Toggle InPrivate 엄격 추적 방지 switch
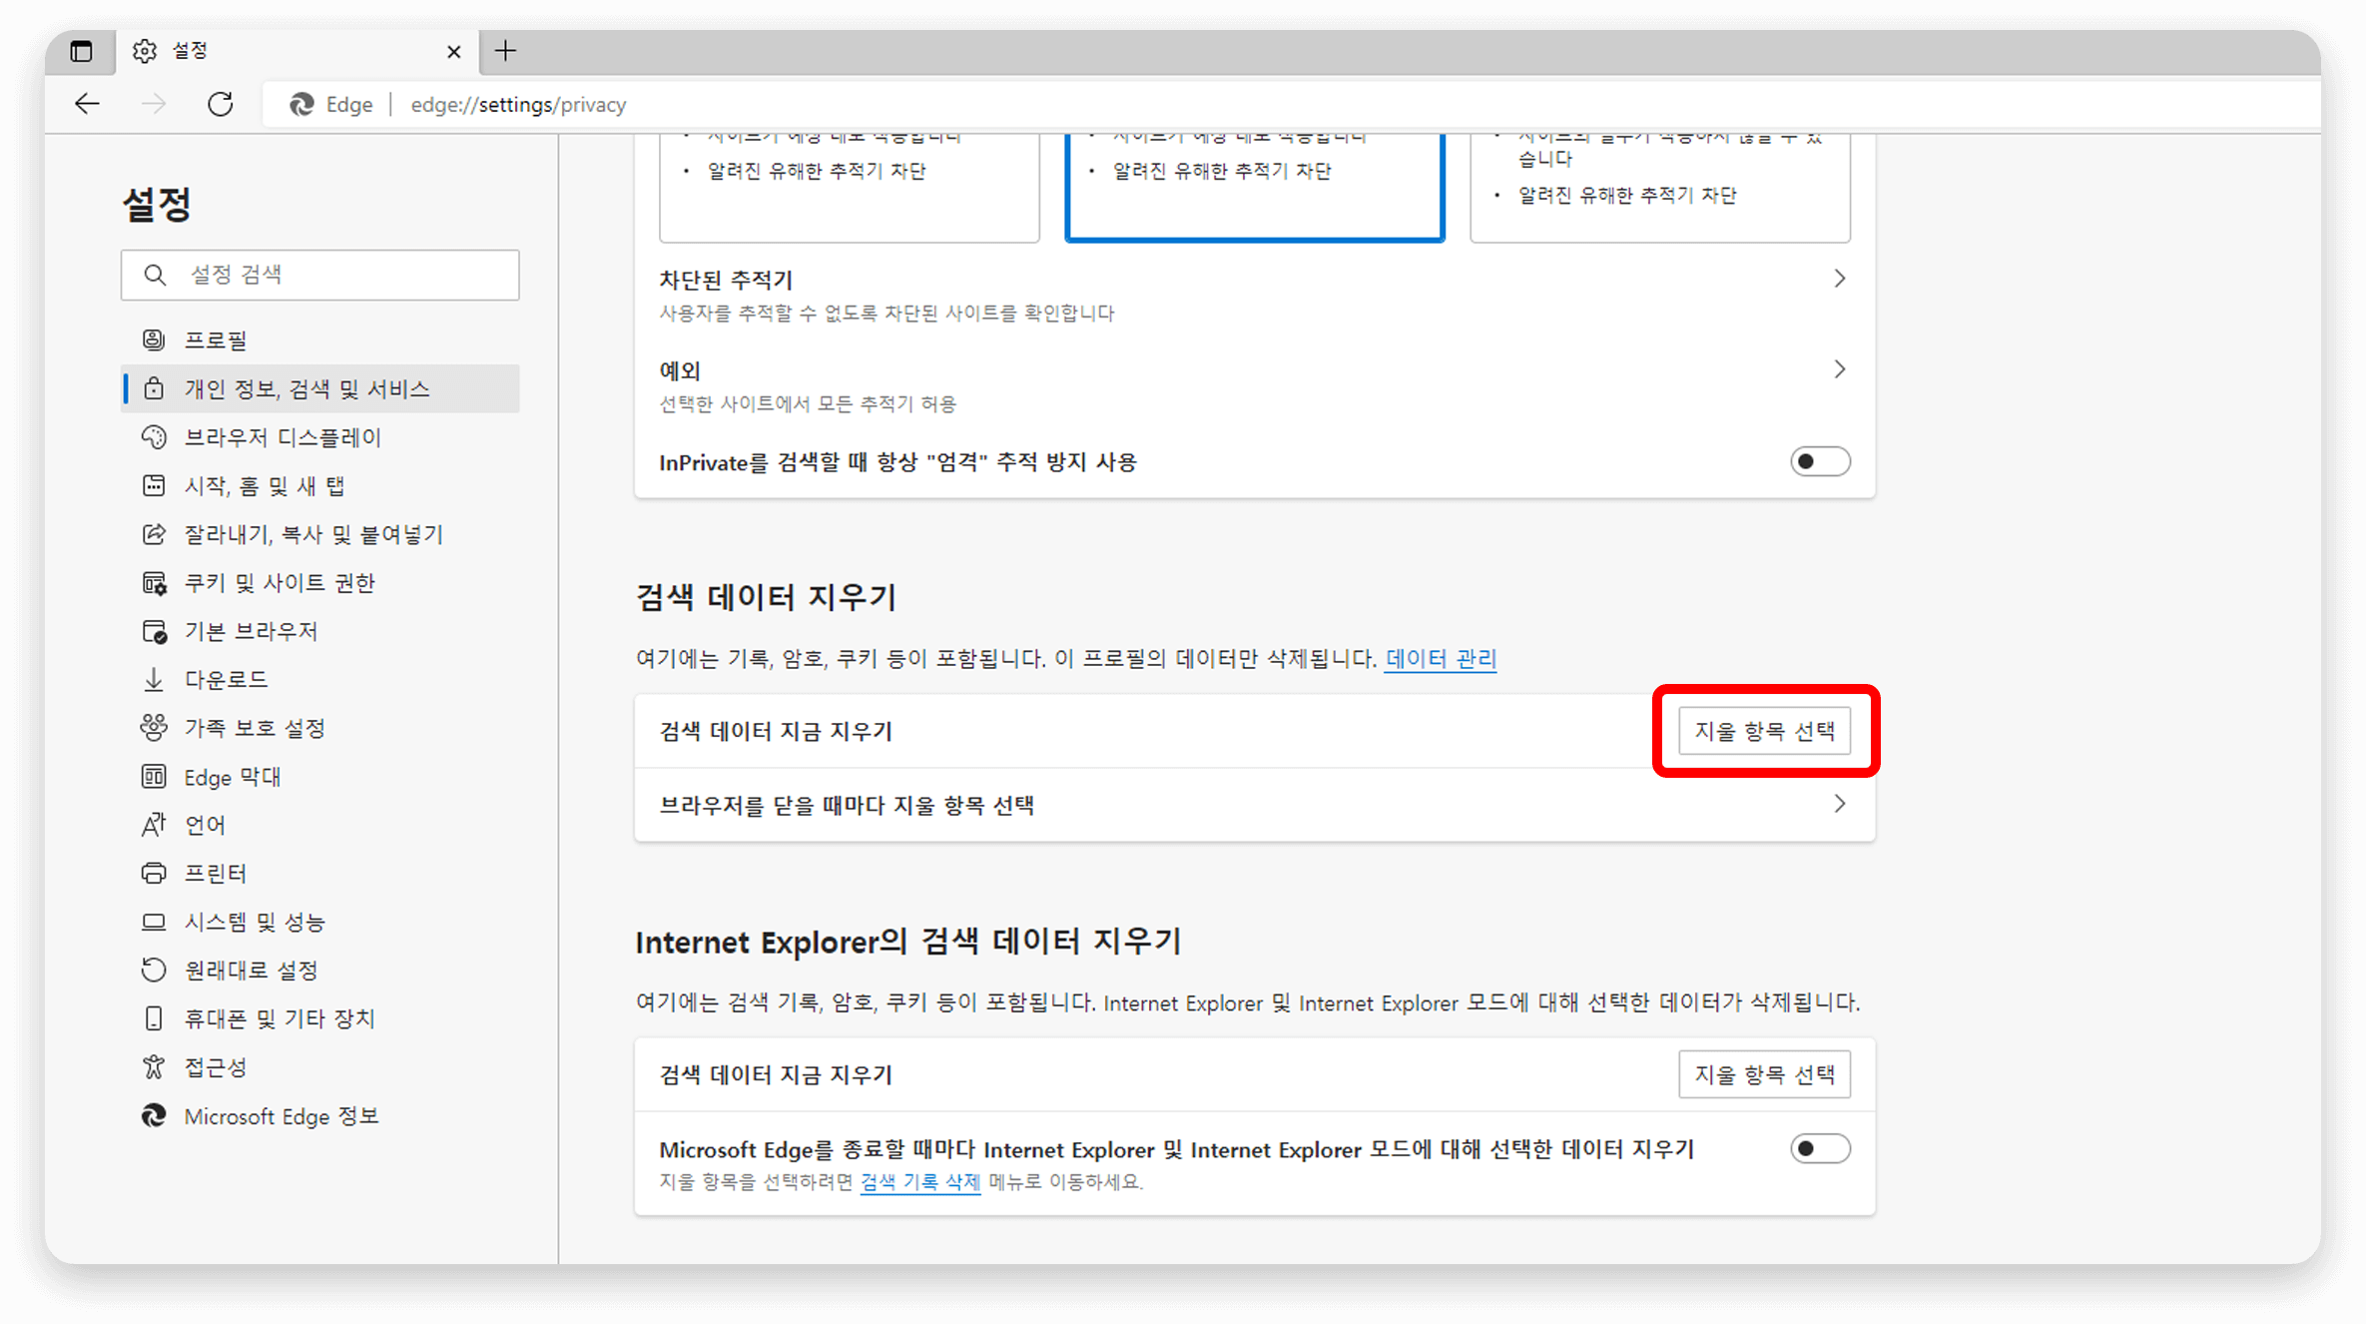This screenshot has width=2366, height=1324. (x=1819, y=461)
